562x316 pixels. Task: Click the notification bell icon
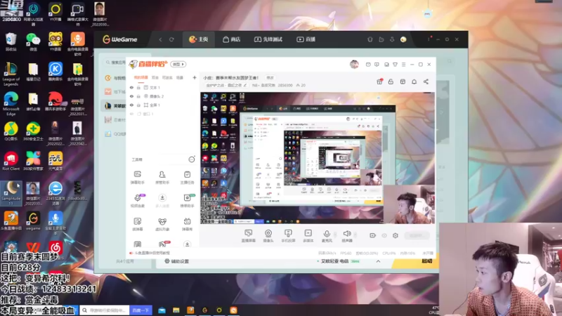[414, 81]
